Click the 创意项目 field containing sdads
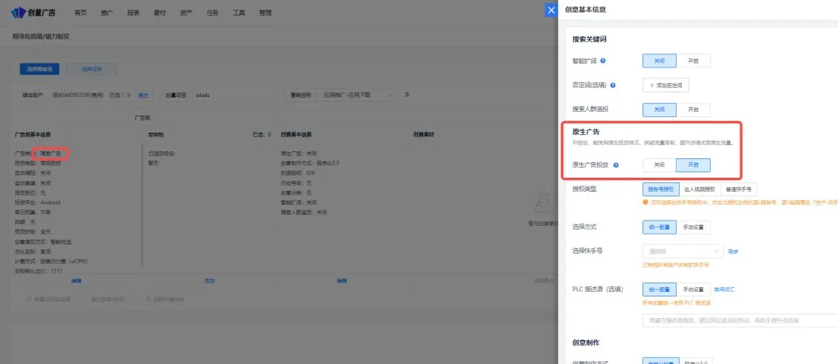Image resolution: width=838 pixels, height=364 pixels. click(x=234, y=95)
